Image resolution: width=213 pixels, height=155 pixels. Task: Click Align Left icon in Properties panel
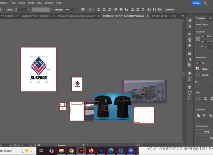pos(205,98)
